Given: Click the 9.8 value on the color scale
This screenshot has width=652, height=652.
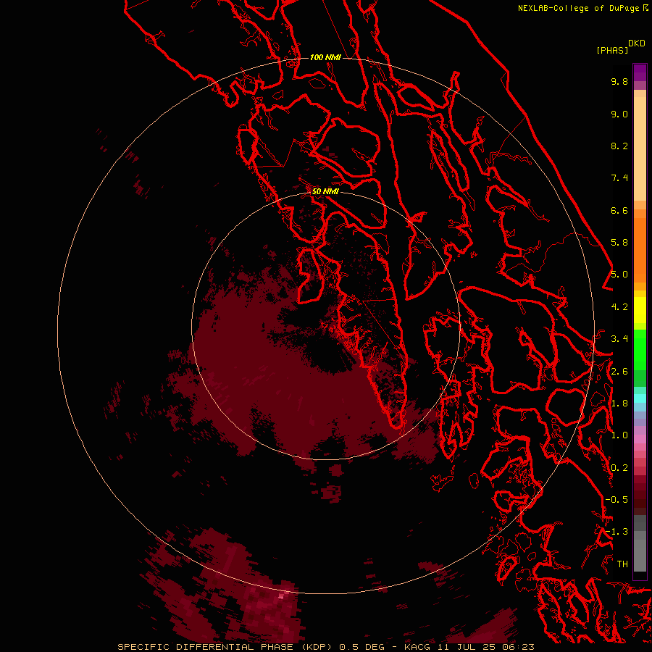Looking at the screenshot, I should pos(619,81).
